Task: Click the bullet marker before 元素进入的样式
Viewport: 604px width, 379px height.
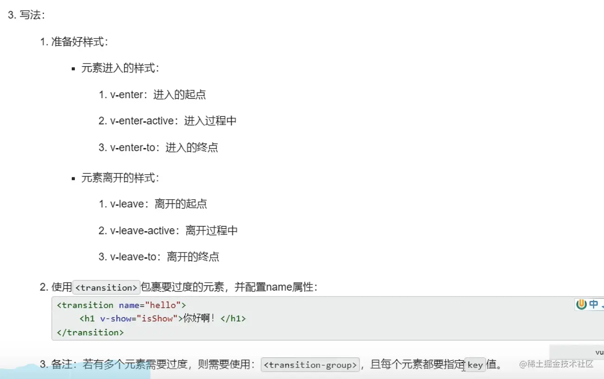Action: 73,68
